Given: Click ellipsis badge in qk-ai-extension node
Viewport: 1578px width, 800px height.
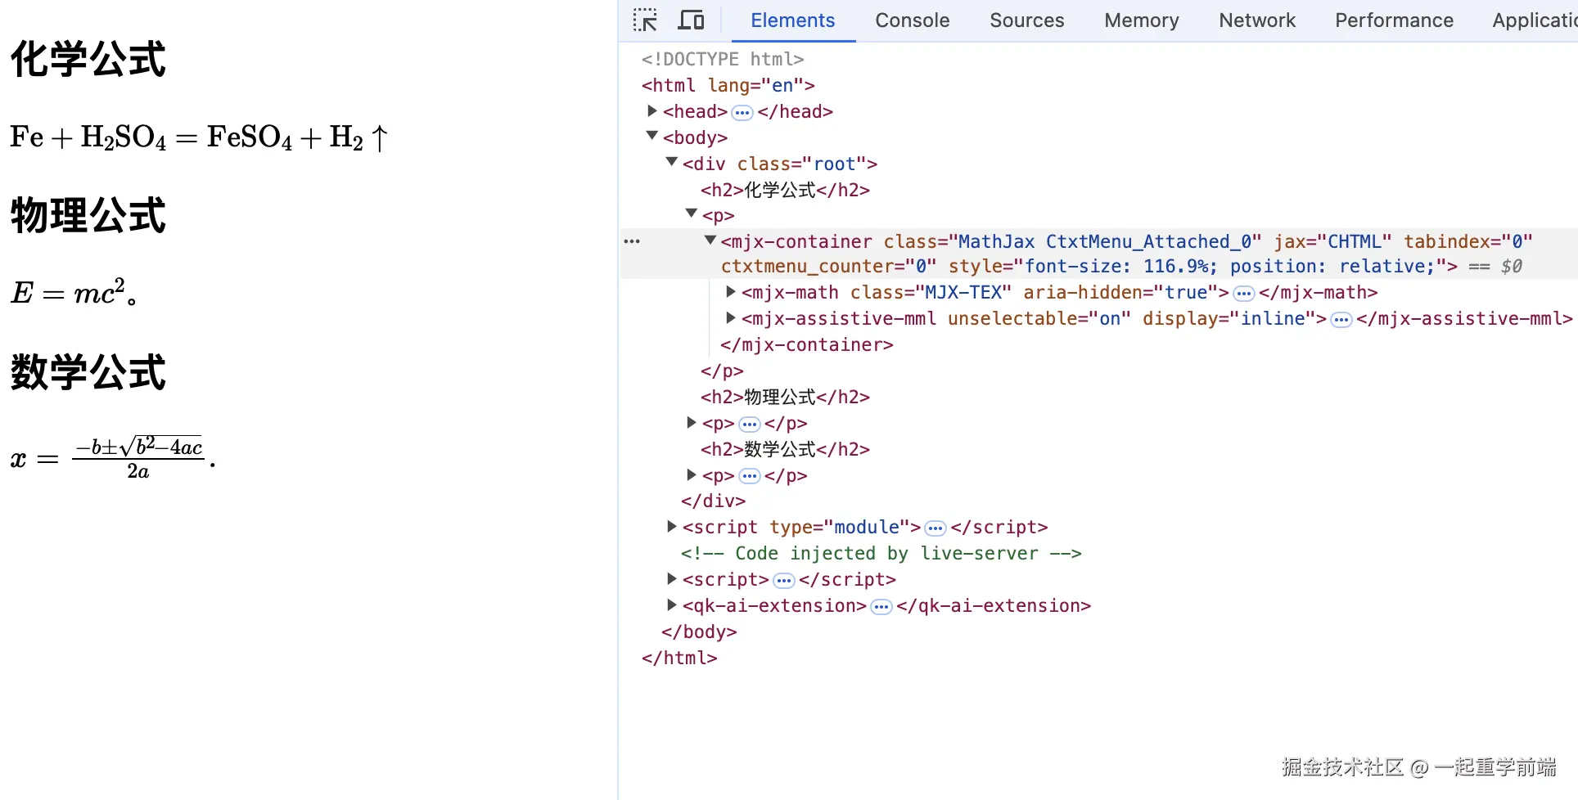Looking at the screenshot, I should point(881,606).
